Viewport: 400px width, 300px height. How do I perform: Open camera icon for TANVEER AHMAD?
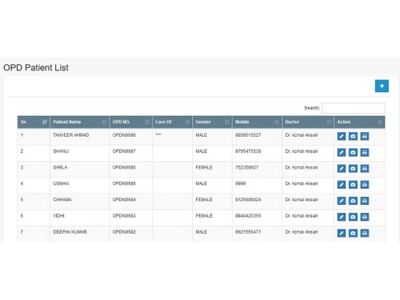353,136
